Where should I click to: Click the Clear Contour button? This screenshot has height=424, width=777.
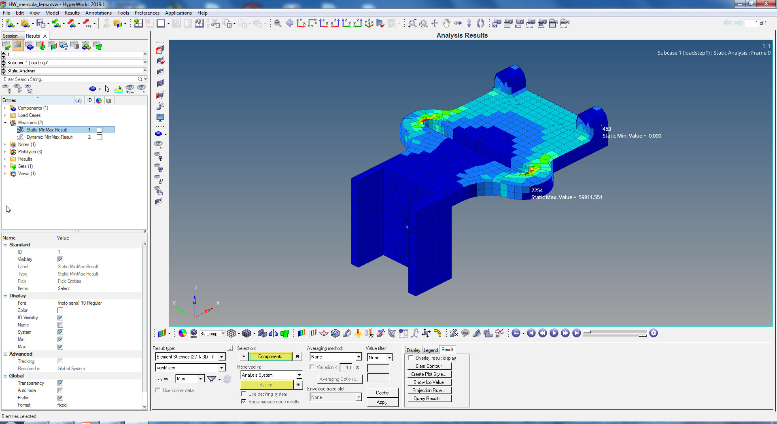point(429,366)
